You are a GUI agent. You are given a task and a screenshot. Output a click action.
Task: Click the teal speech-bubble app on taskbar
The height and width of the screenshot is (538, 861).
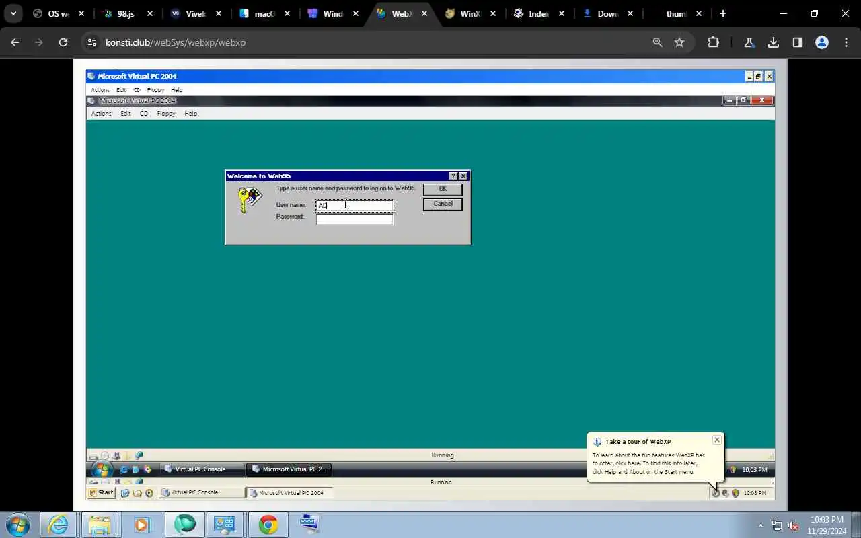pos(184,525)
